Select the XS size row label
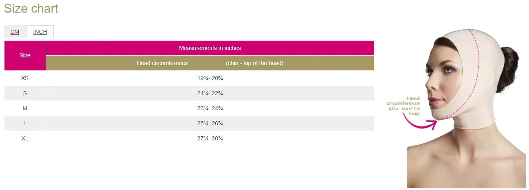529x190 pixels. pyautogui.click(x=25, y=78)
